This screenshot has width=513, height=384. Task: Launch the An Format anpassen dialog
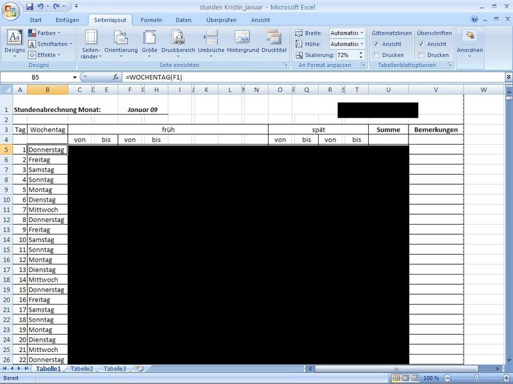click(363, 65)
